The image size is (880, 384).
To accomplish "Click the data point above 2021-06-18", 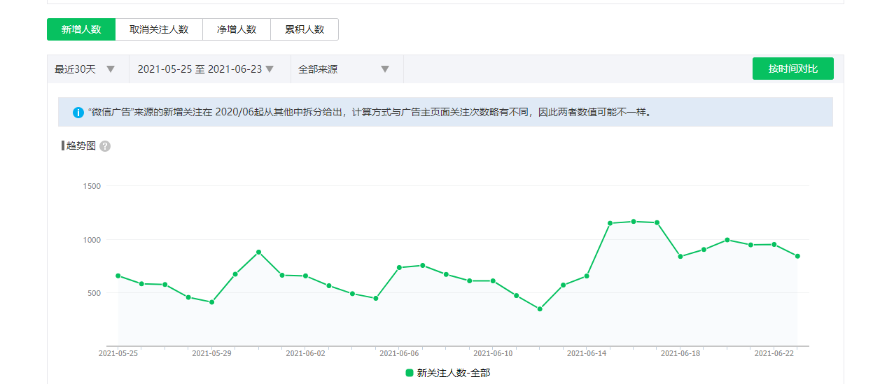I will (680, 257).
